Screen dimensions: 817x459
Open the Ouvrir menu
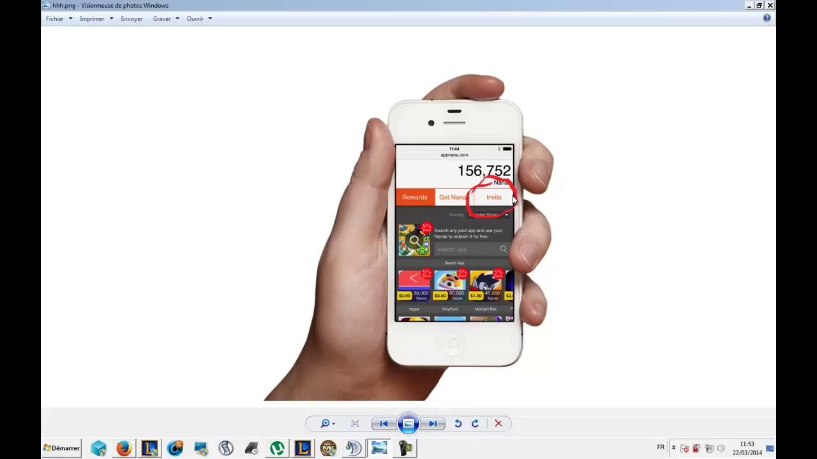point(199,18)
